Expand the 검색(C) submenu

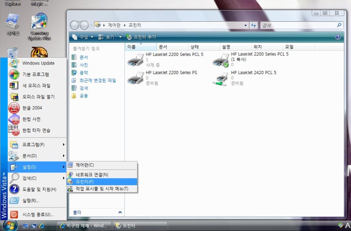click(37, 178)
